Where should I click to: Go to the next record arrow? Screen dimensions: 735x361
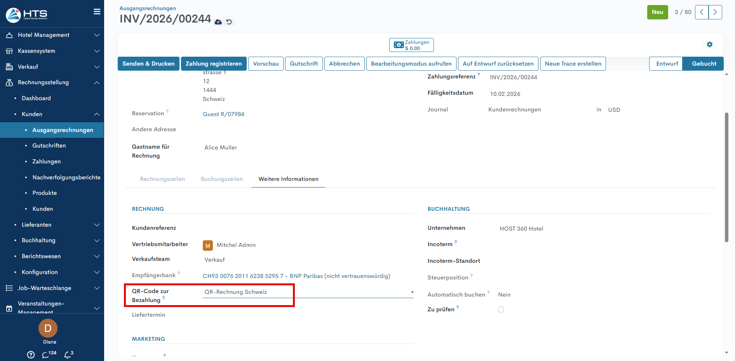715,12
